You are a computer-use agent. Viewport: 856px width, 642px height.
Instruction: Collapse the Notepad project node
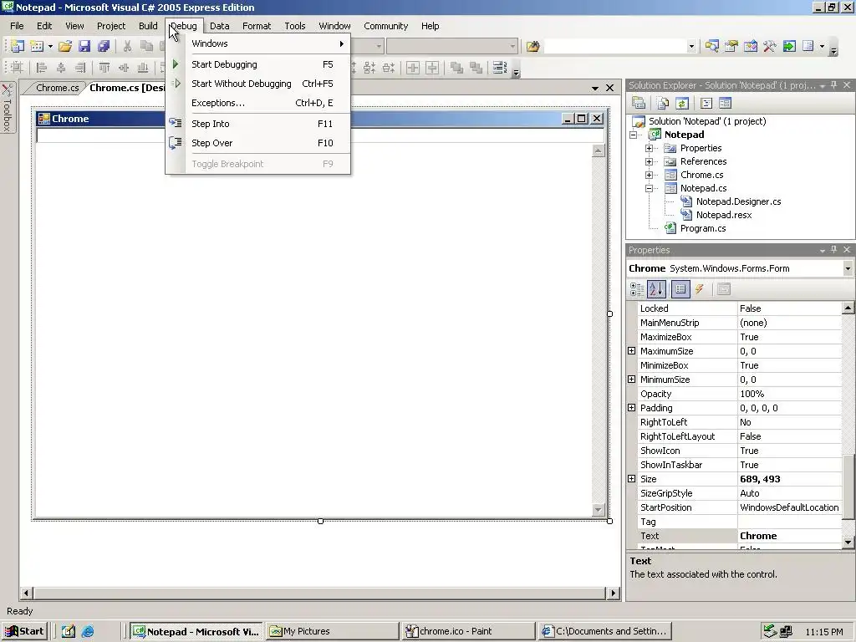click(x=634, y=135)
